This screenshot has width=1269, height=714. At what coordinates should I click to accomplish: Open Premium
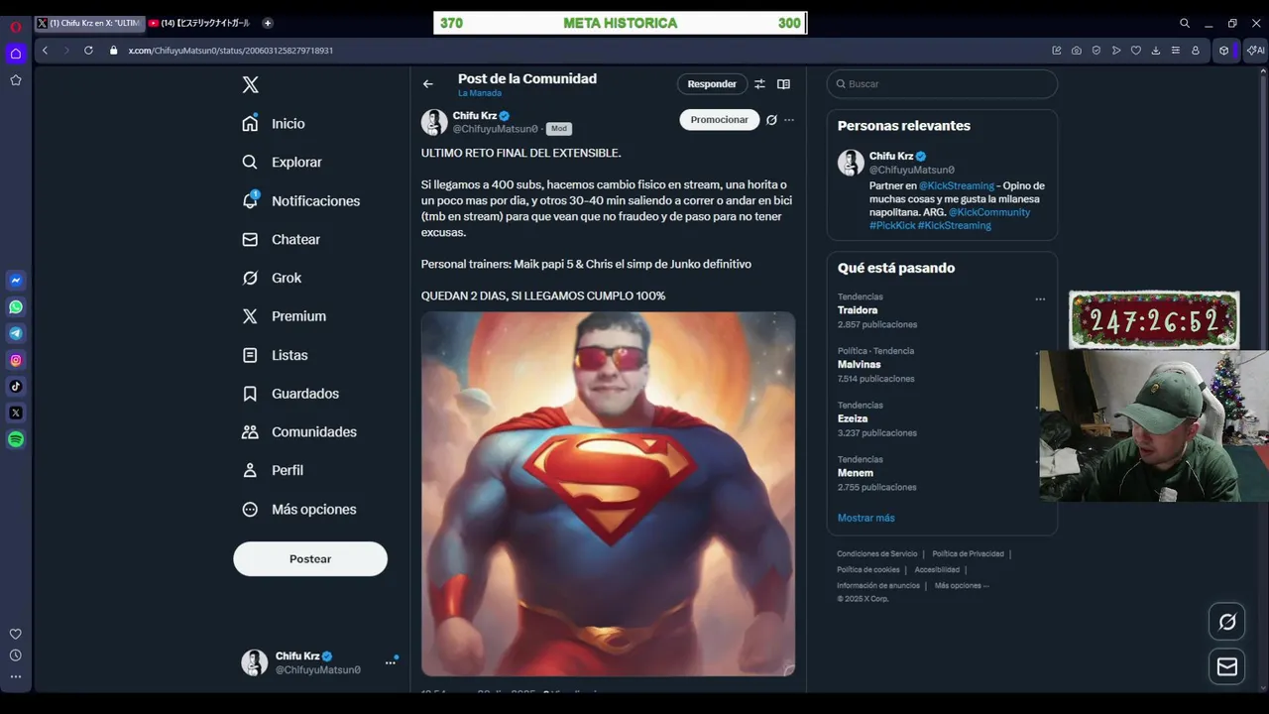[285, 316]
